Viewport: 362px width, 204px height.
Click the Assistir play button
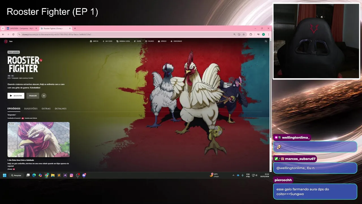click(16, 96)
